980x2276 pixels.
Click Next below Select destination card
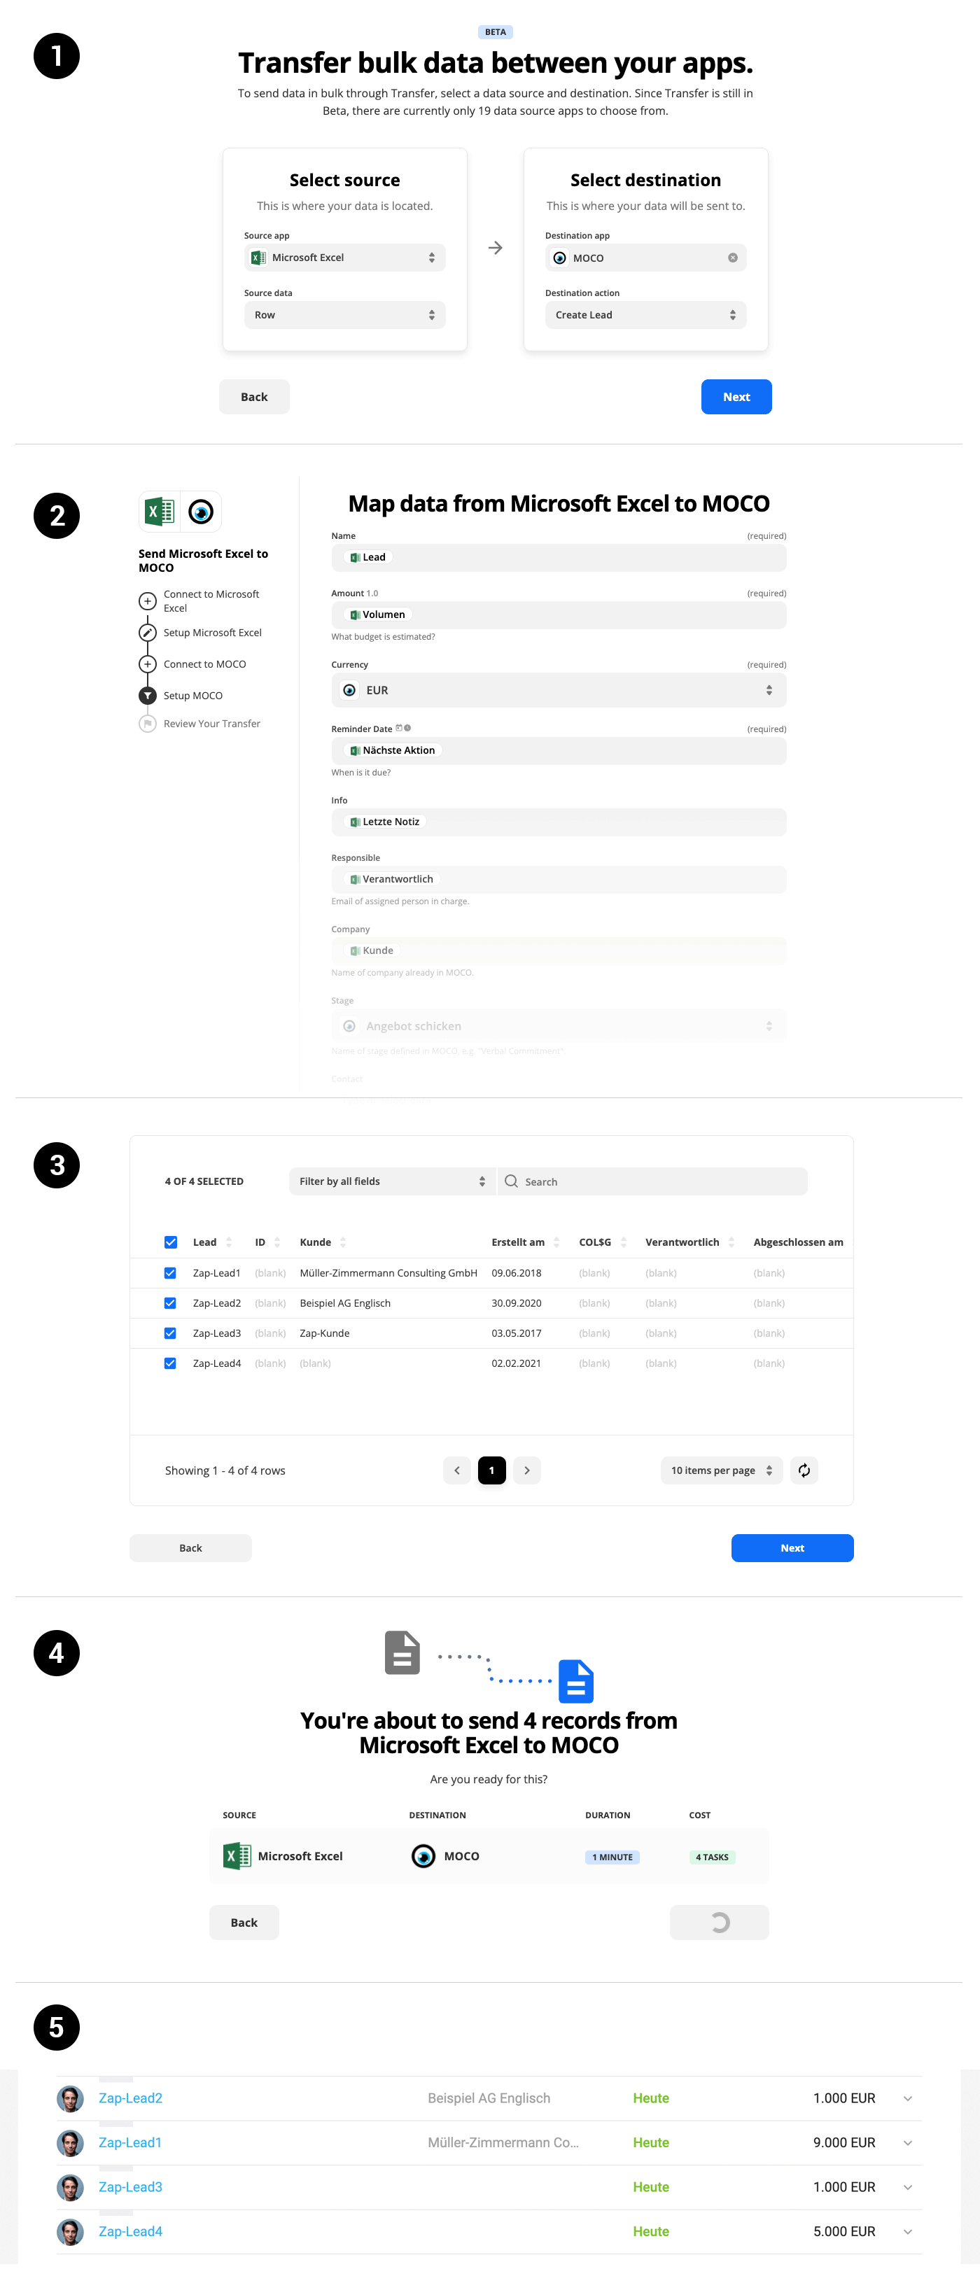[x=736, y=397]
